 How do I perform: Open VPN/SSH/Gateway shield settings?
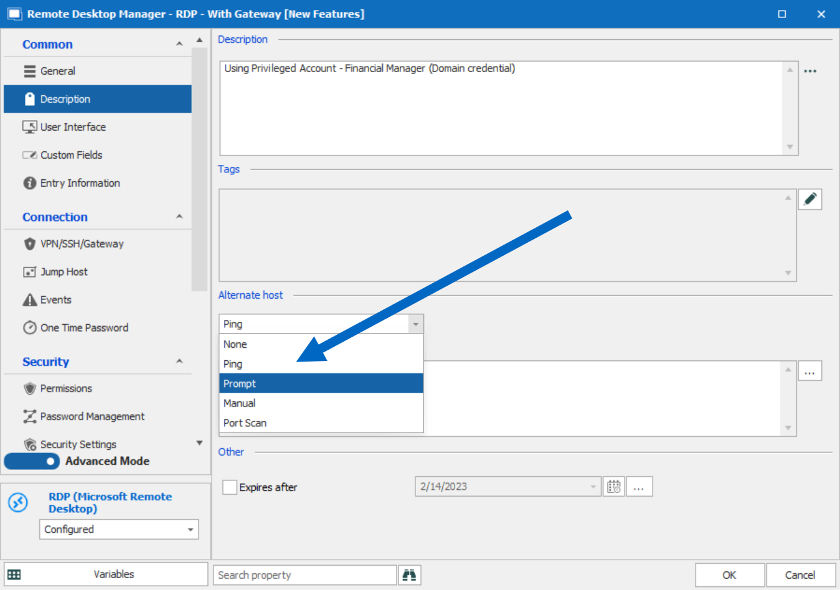coord(82,244)
